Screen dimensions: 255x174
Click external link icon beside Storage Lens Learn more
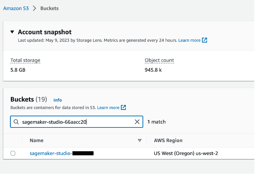point(204,40)
